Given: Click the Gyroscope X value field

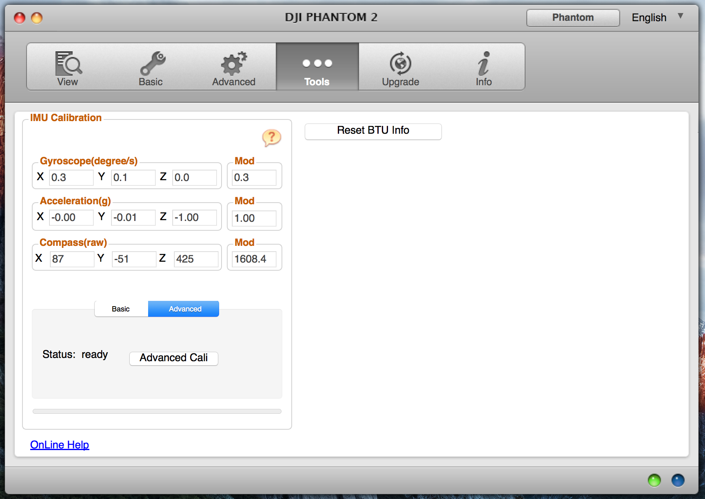Looking at the screenshot, I should [71, 177].
